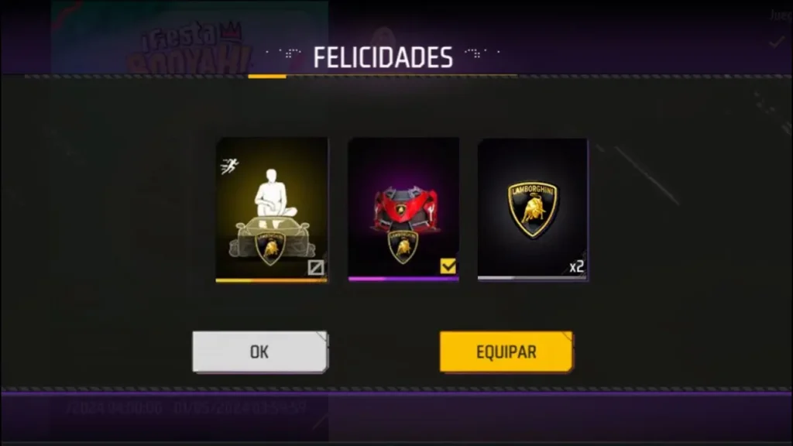Viewport: 793px width, 446px height.
Task: Click the white OK button
Action: pos(260,352)
